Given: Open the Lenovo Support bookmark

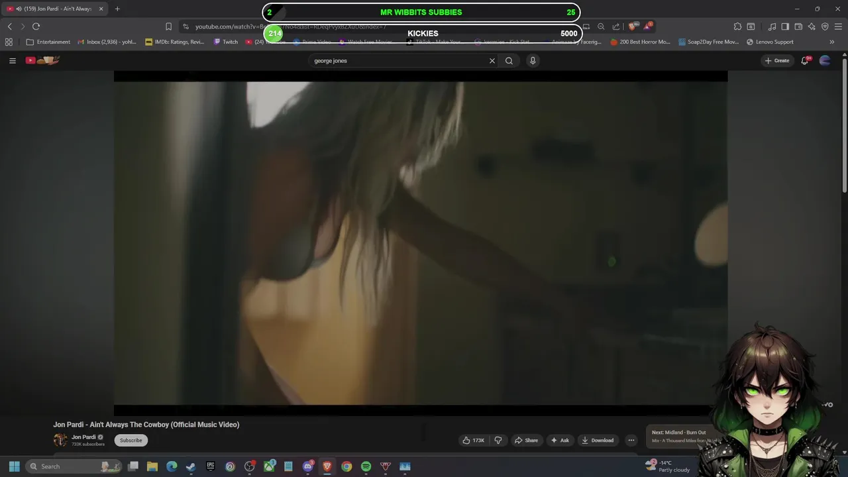Looking at the screenshot, I should pyautogui.click(x=770, y=42).
